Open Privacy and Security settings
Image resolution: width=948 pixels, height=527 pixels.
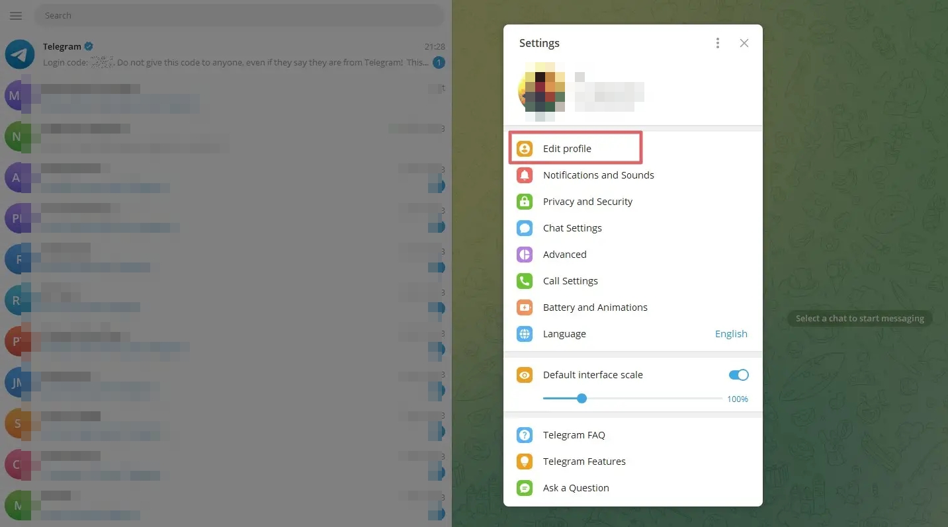coord(633,202)
